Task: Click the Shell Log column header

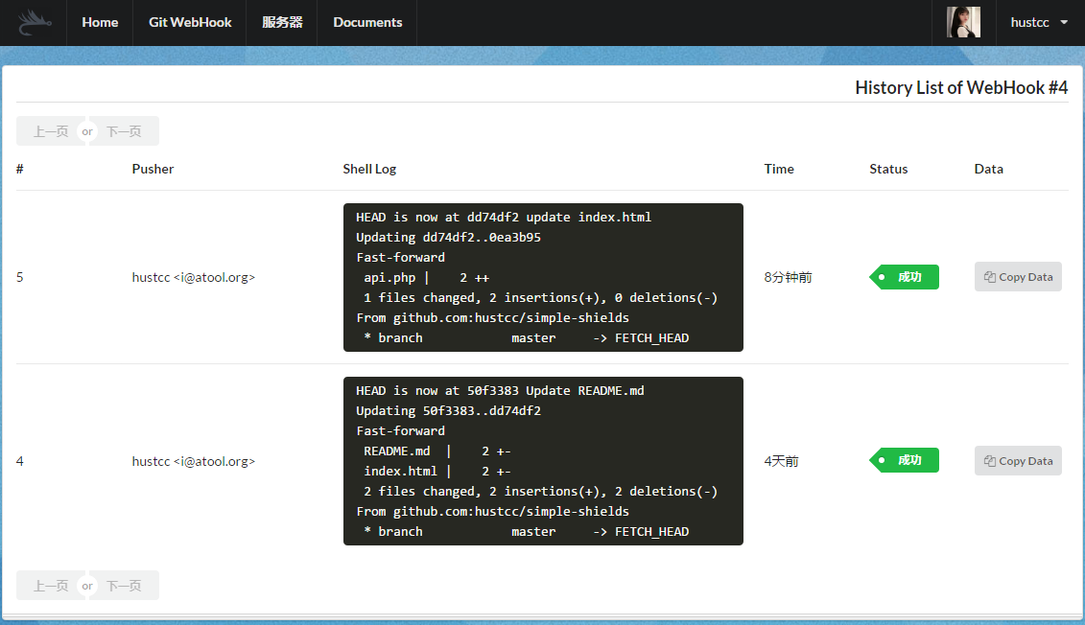Action: click(x=369, y=169)
